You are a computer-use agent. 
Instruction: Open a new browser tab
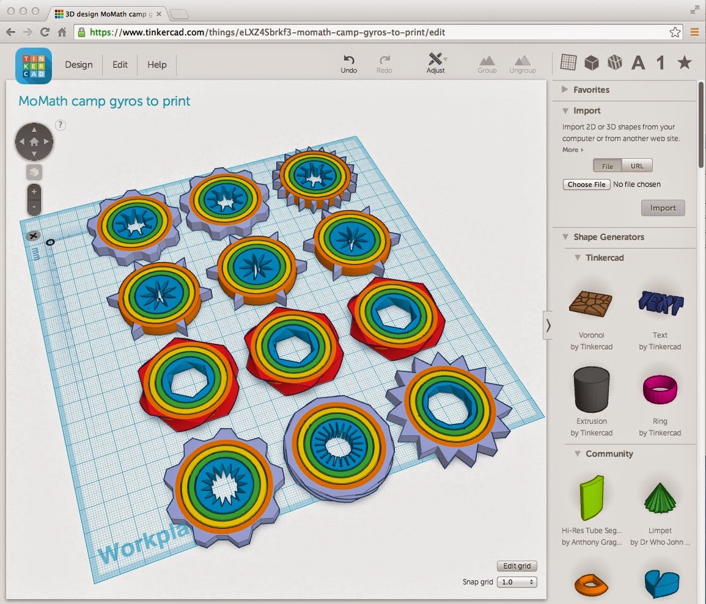click(179, 15)
